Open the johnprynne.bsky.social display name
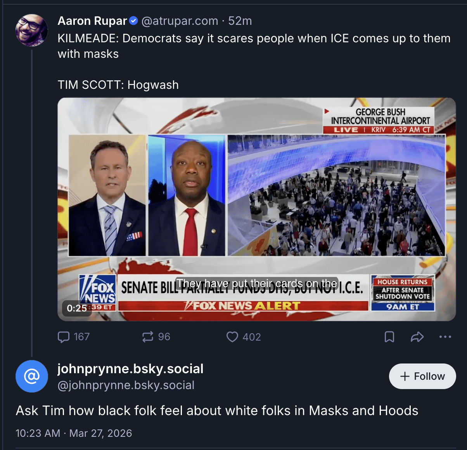467x450 pixels. pos(130,369)
